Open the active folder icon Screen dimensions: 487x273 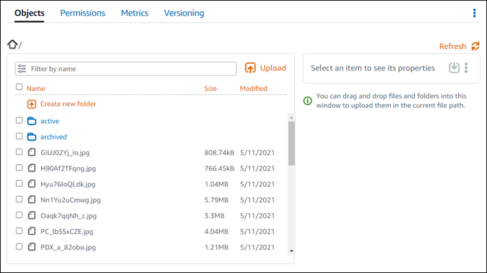pos(32,121)
